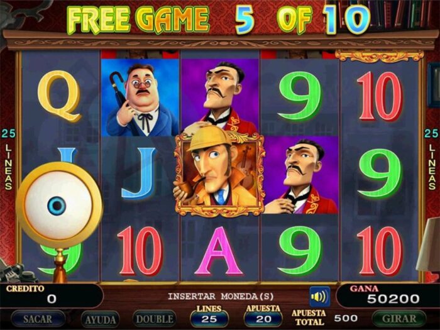The height and width of the screenshot is (330, 440).
Task: Click the CREDITO balance display
Action: (52, 295)
